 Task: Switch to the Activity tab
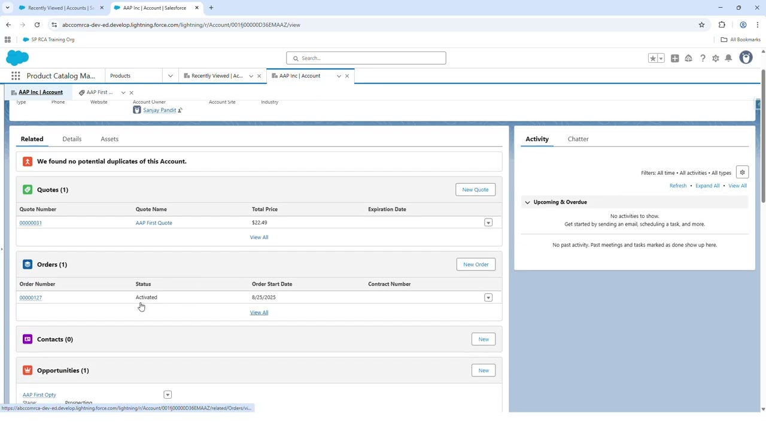pos(537,139)
